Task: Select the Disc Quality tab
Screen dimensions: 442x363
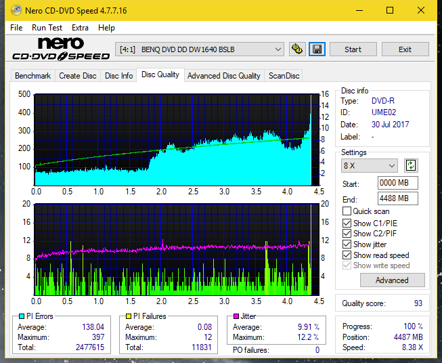Action: (x=160, y=74)
